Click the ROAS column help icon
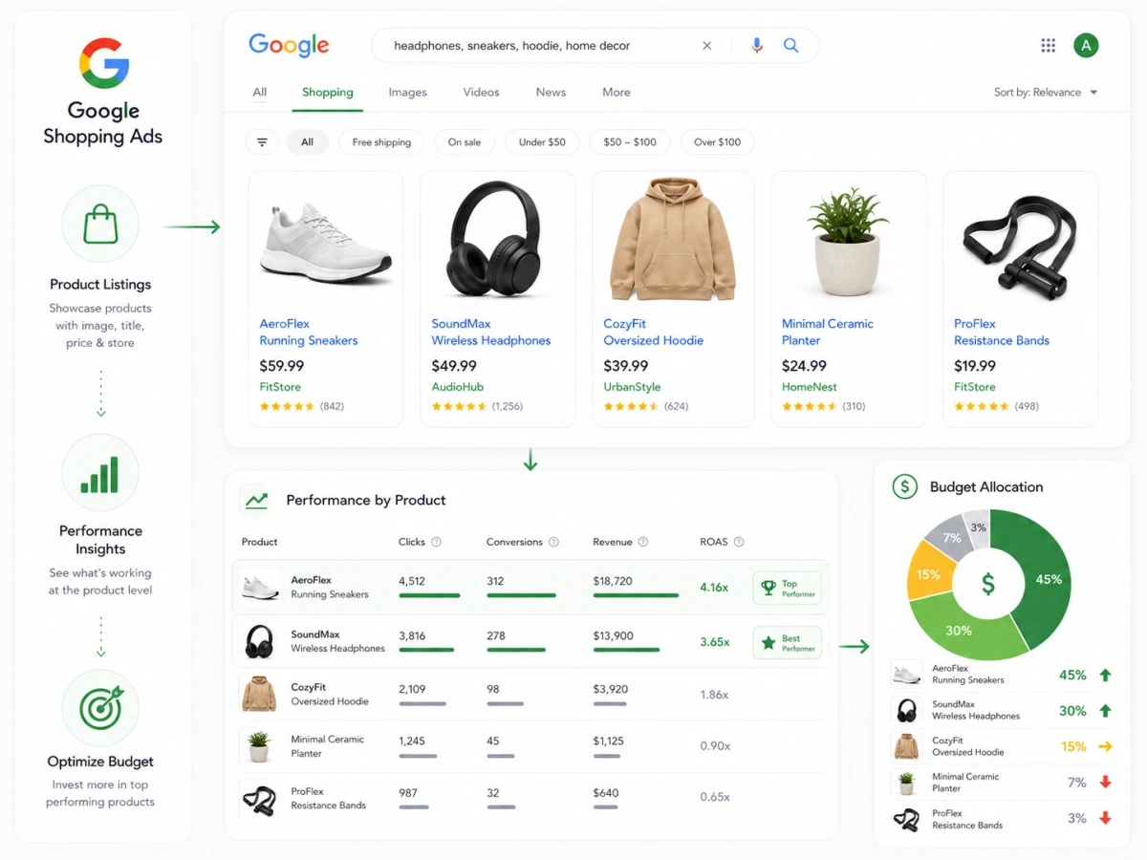The width and height of the screenshot is (1147, 860). pos(739,542)
